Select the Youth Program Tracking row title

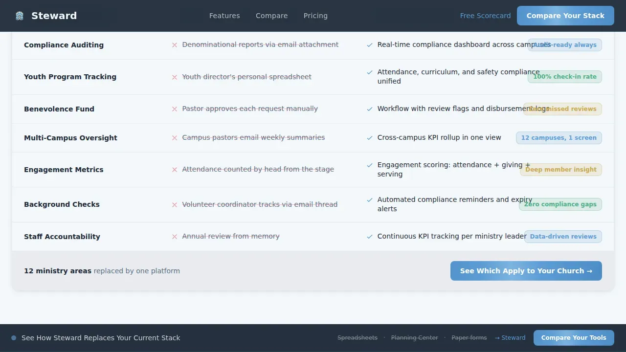[70, 77]
